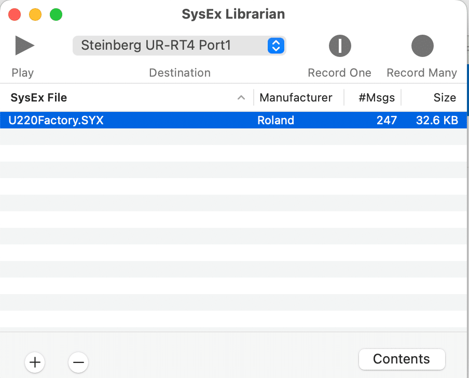Click the yellow minimize window button
This screenshot has width=469, height=378.
point(35,14)
